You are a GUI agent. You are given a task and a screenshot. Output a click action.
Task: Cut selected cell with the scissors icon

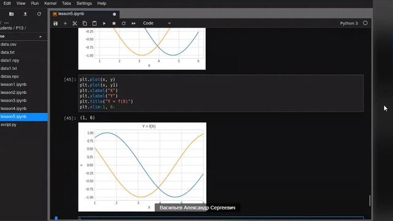75,23
